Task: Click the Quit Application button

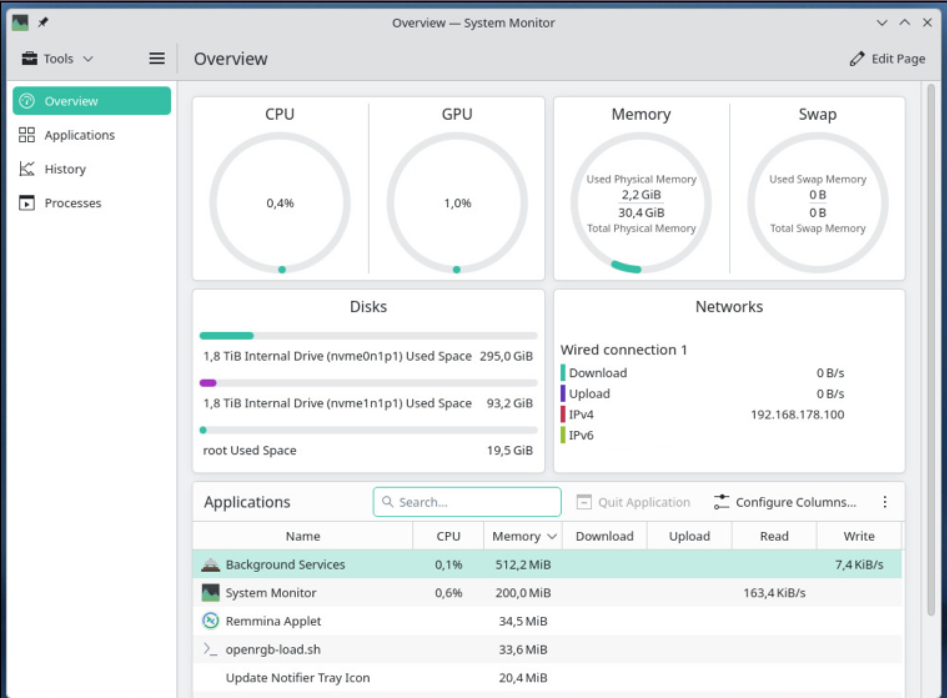Action: click(633, 502)
